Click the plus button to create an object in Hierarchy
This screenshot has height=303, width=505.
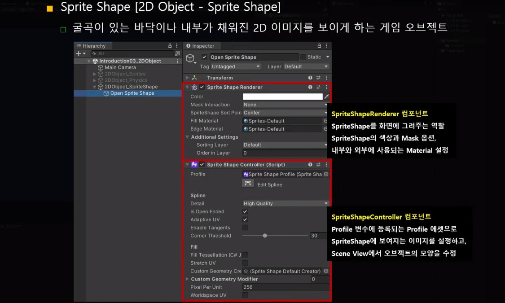(79, 53)
